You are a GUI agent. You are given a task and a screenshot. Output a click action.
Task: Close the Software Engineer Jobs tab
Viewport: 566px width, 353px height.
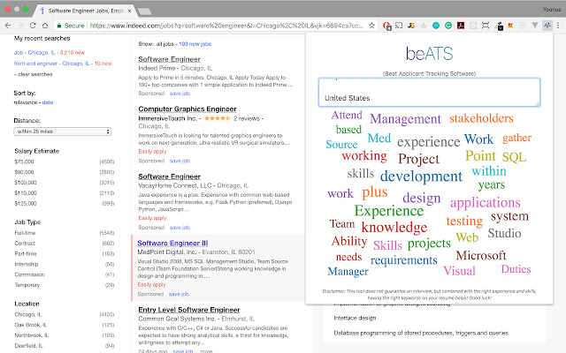click(129, 11)
